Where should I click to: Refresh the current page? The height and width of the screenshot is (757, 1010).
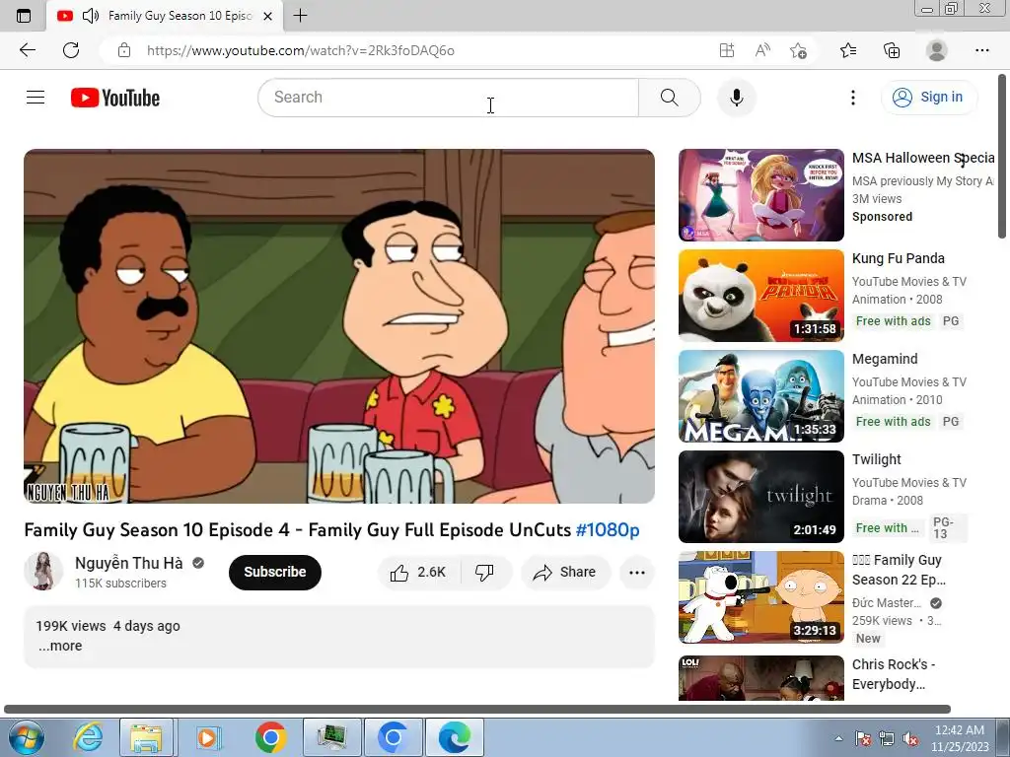click(71, 50)
